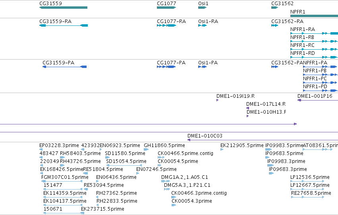This screenshot has width=338, height=215.
Task: Open transcript CG31559-RA
Action: [x=64, y=25]
